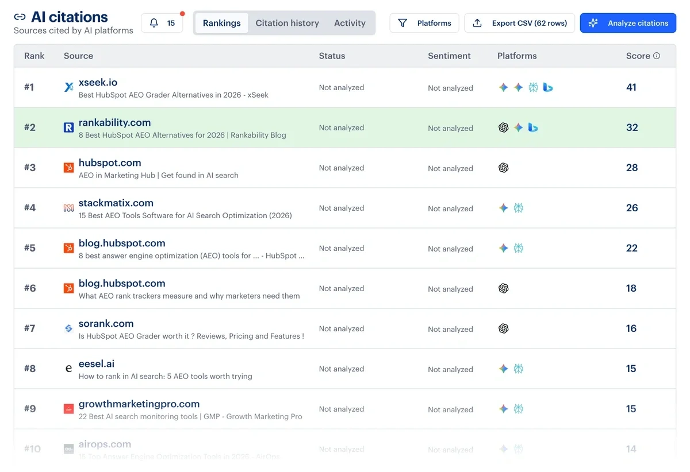Click 'Best HubSpot AEO Grader Alternatives in 2026 - xSeek'

click(174, 95)
